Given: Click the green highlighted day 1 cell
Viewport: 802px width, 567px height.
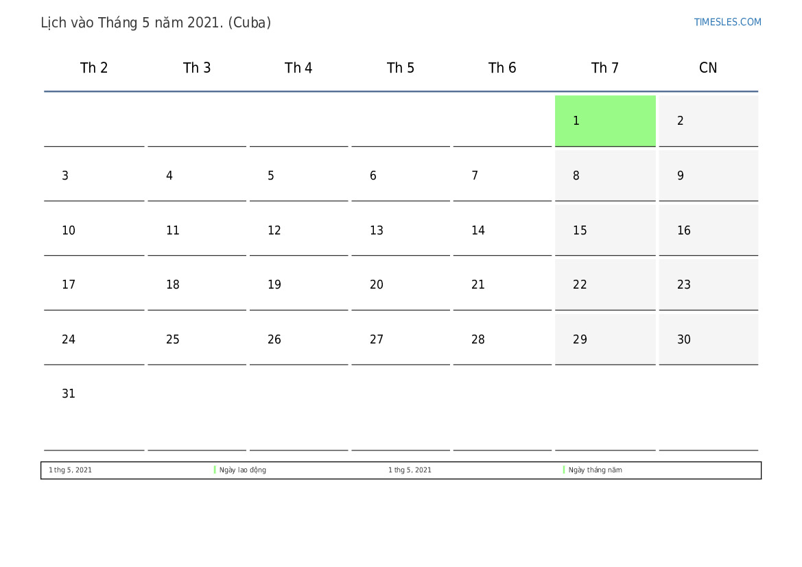Looking at the screenshot, I should 605,121.
